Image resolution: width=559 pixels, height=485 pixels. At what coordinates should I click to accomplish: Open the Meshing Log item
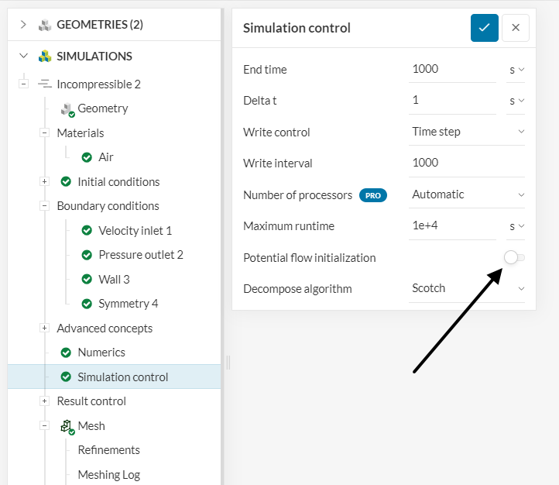(109, 475)
